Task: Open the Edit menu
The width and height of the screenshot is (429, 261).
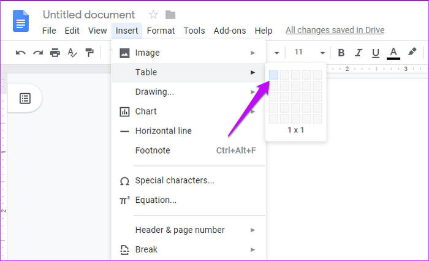Action: tap(72, 31)
